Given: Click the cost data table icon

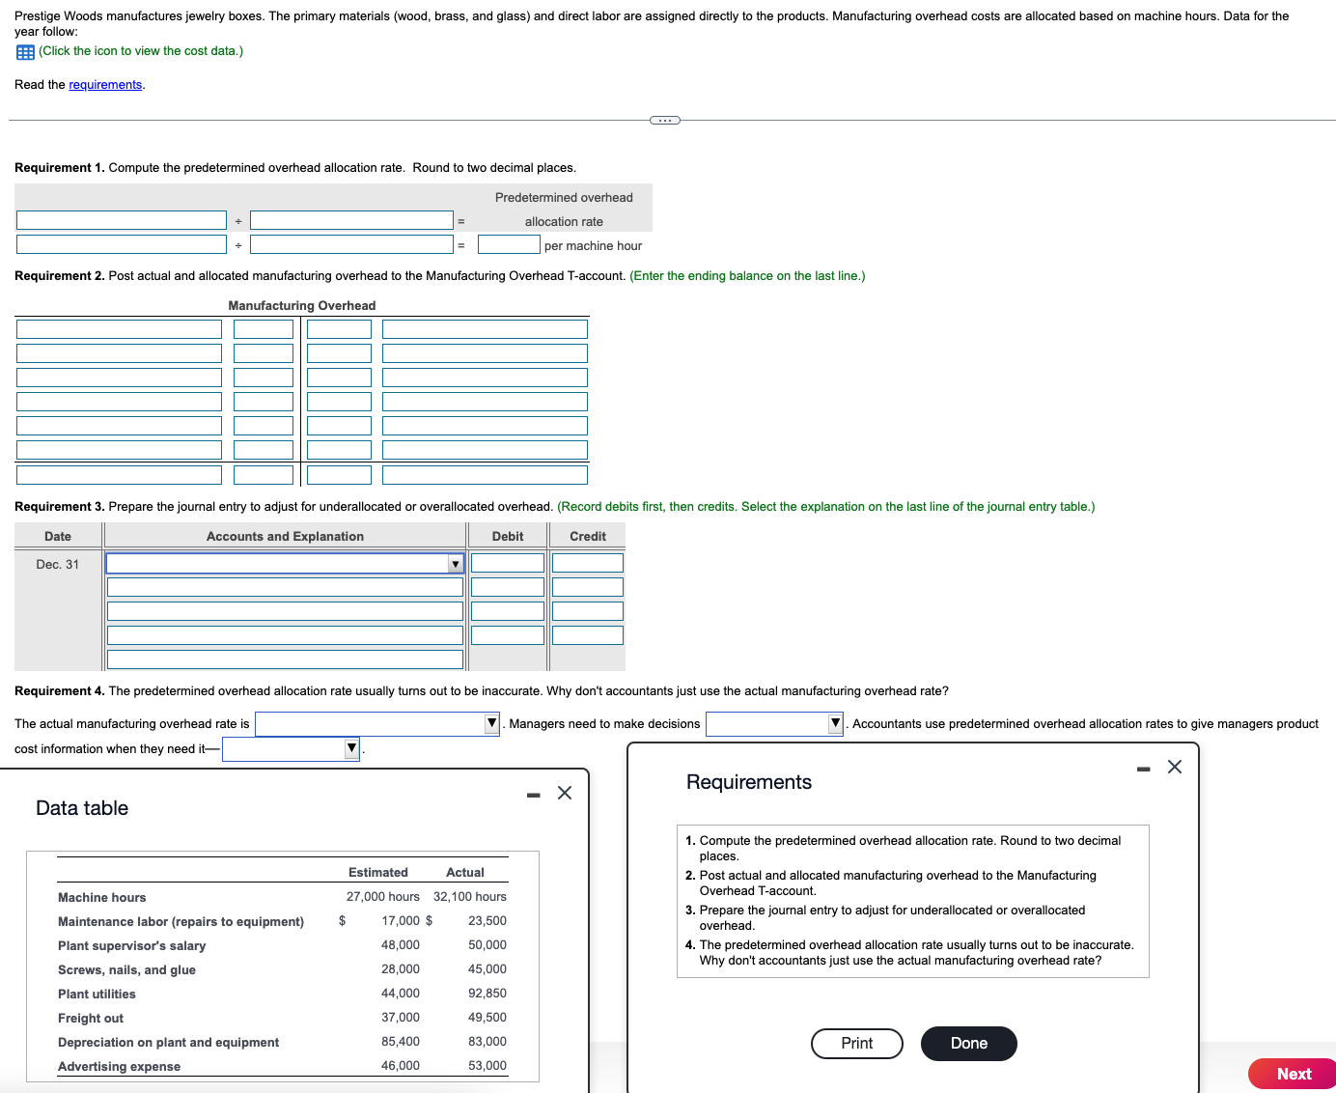Looking at the screenshot, I should pos(24,51).
